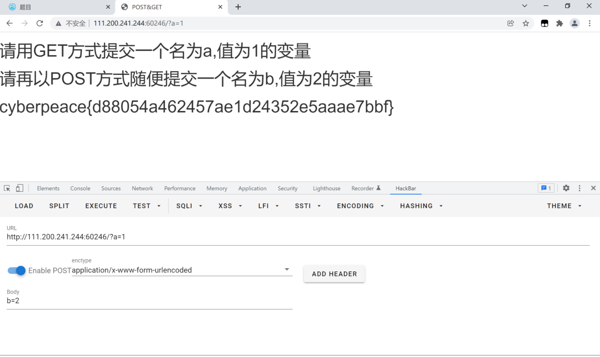
Task: Click the browser address bar URL
Action: (x=138, y=23)
